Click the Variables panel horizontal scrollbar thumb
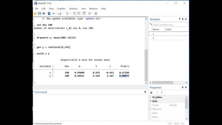 tap(162, 83)
